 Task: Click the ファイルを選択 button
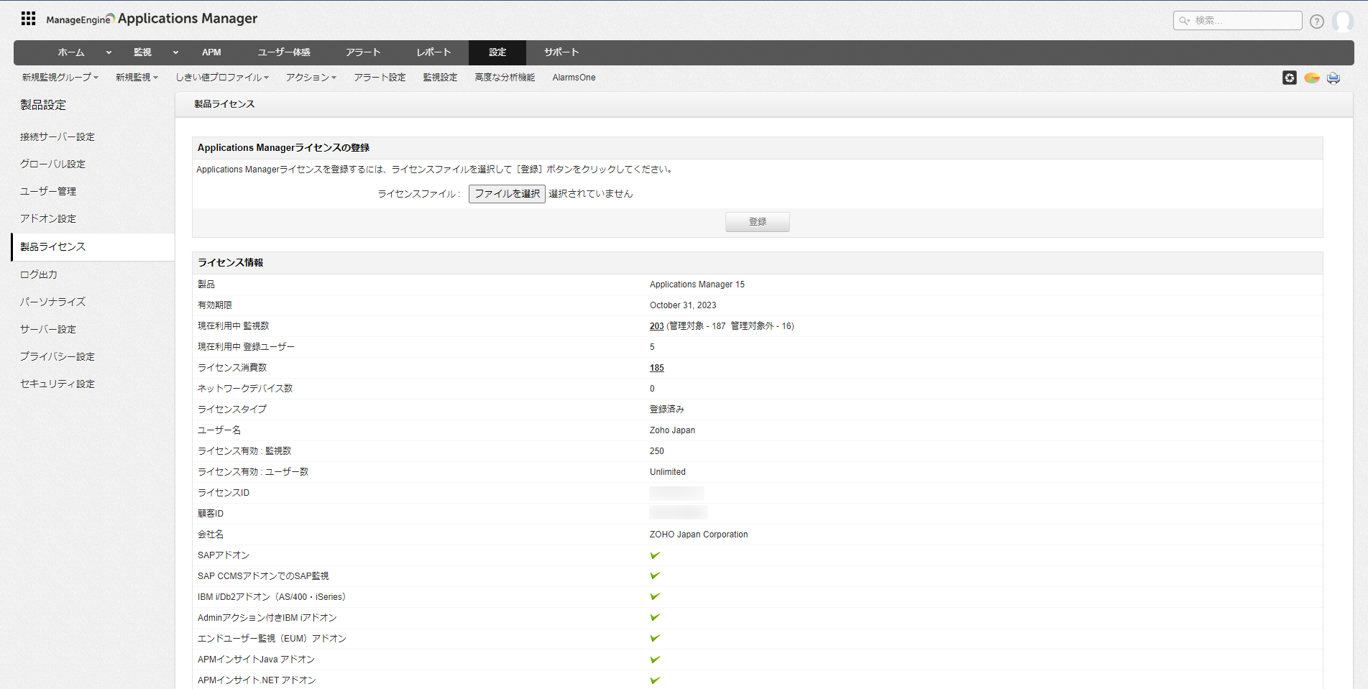click(507, 194)
